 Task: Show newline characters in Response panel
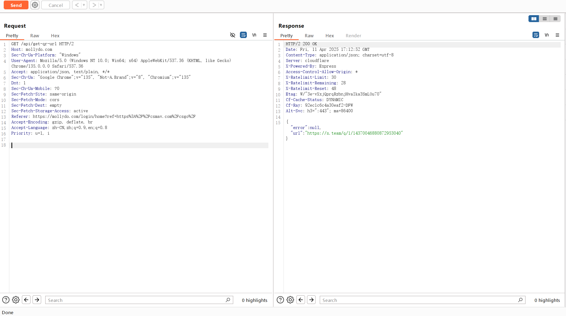pyautogui.click(x=547, y=35)
